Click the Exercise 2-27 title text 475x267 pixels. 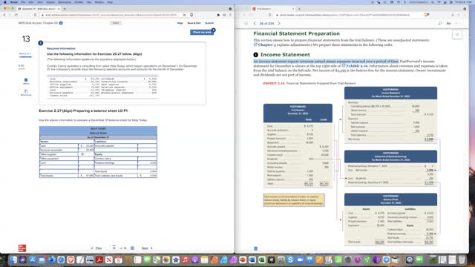(83, 111)
